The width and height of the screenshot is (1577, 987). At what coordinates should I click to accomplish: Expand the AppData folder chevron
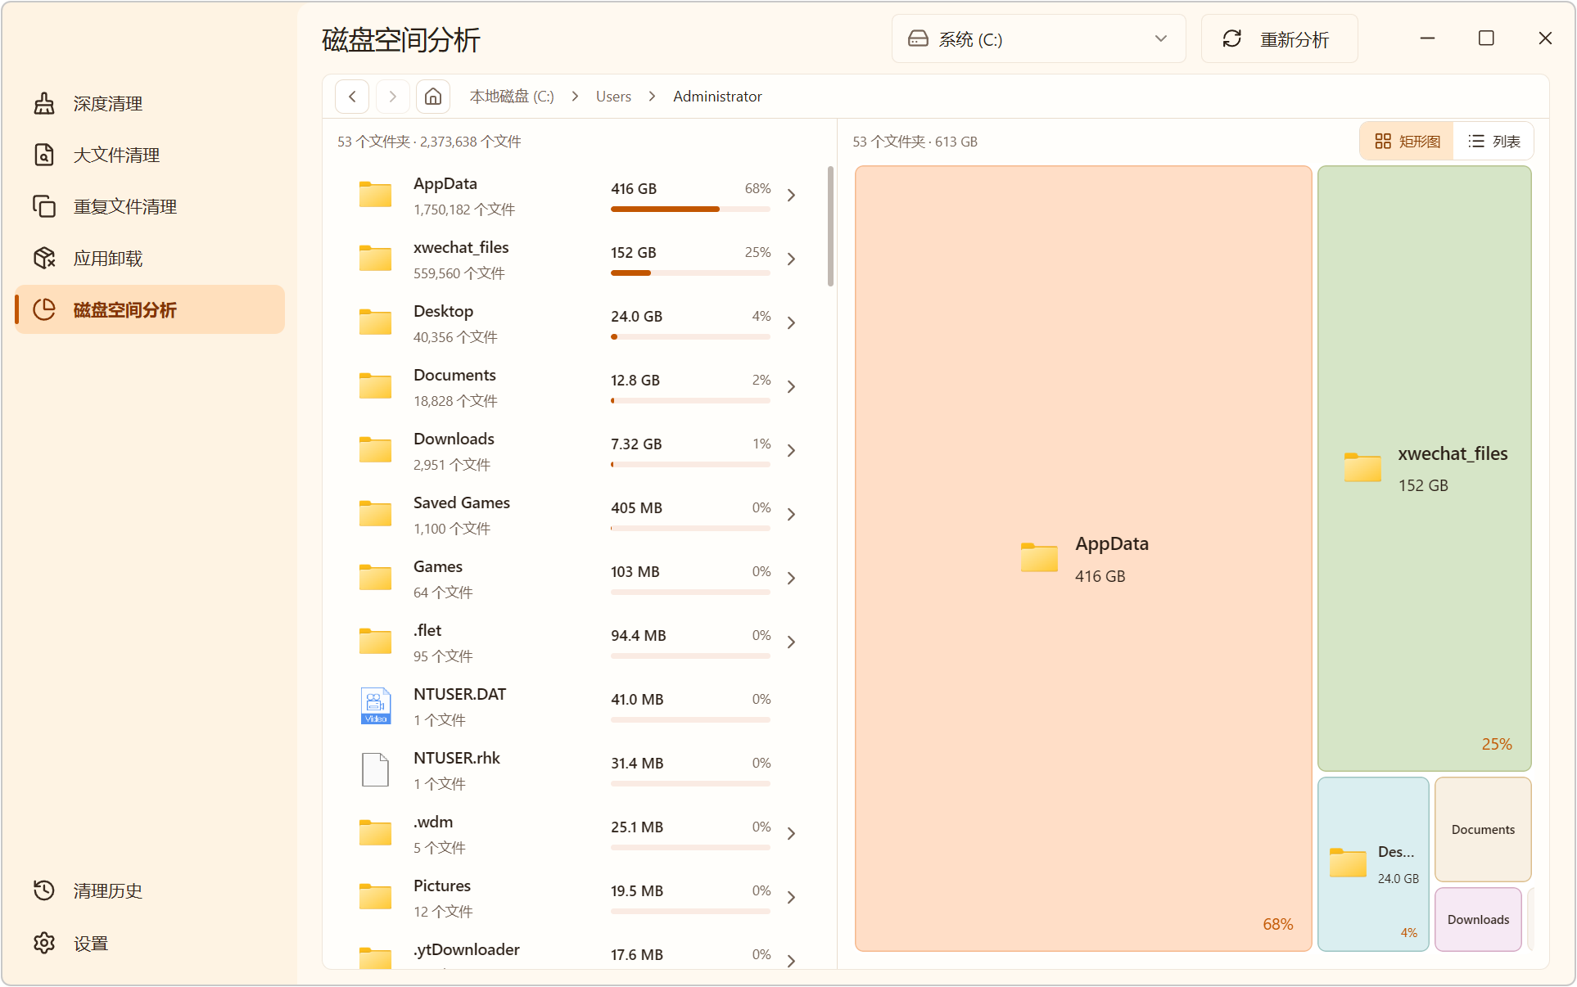[791, 196]
